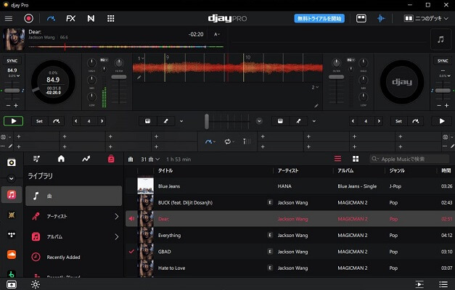The height and width of the screenshot is (290, 455).
Task: Expand the アルバム library category
Action: (74, 236)
